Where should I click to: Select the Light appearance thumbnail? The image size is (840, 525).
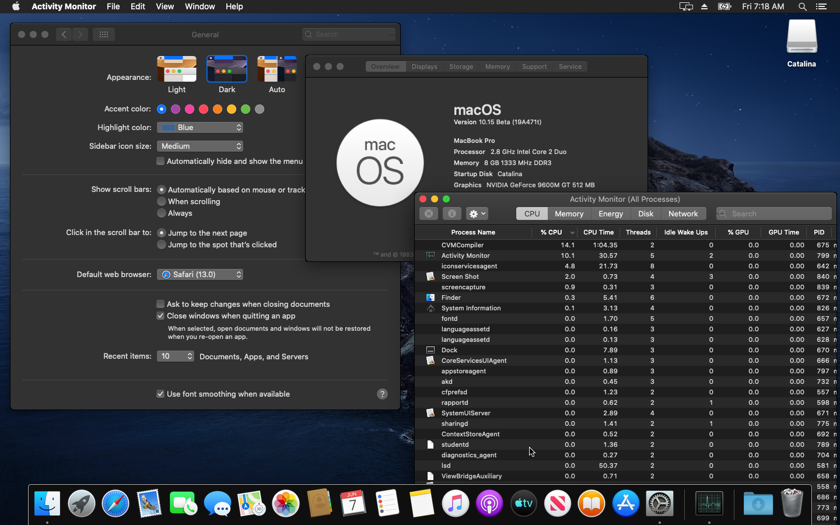coord(177,69)
